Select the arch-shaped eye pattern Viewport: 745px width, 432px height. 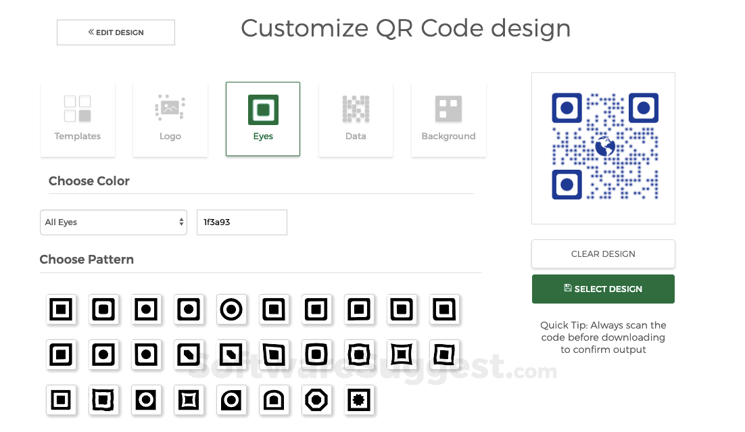click(x=274, y=400)
